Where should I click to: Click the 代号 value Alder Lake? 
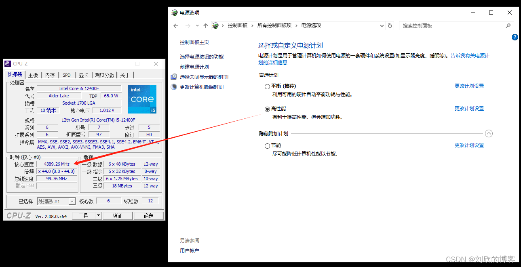(59, 96)
